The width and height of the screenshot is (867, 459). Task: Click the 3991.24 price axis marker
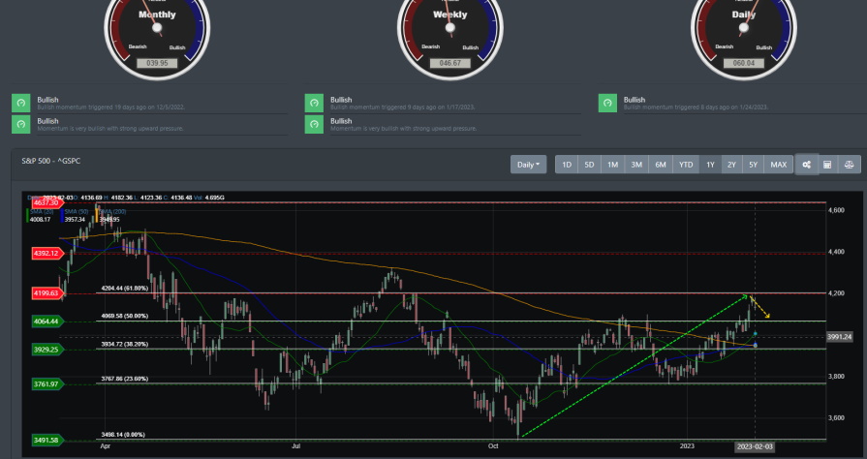[839, 337]
